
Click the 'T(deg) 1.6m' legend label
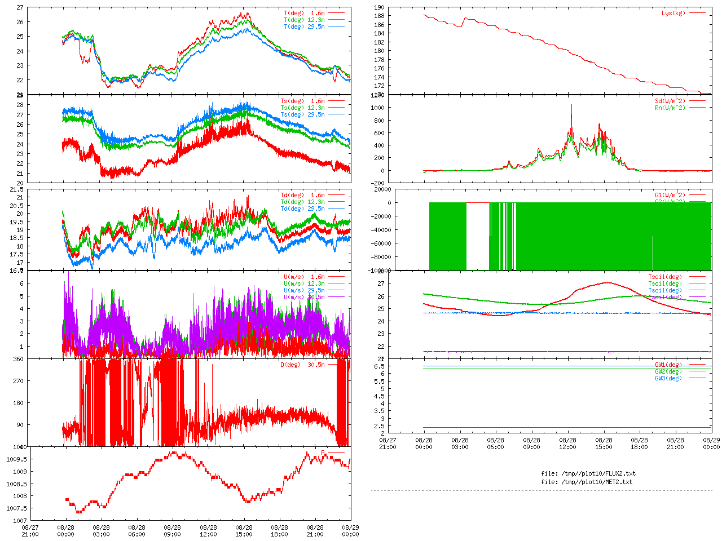click(304, 13)
